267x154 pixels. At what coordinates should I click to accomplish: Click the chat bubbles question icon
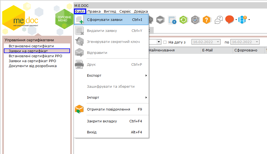[x=219, y=20]
